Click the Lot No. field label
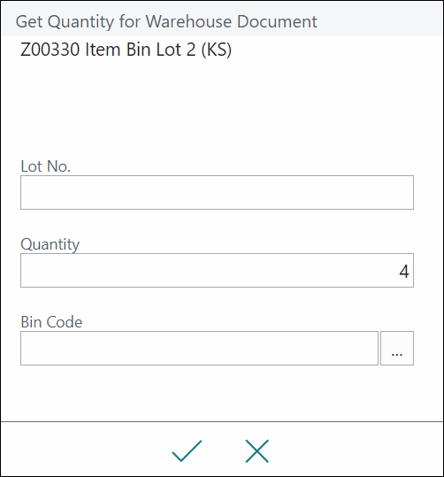The width and height of the screenshot is (444, 477). (x=46, y=166)
